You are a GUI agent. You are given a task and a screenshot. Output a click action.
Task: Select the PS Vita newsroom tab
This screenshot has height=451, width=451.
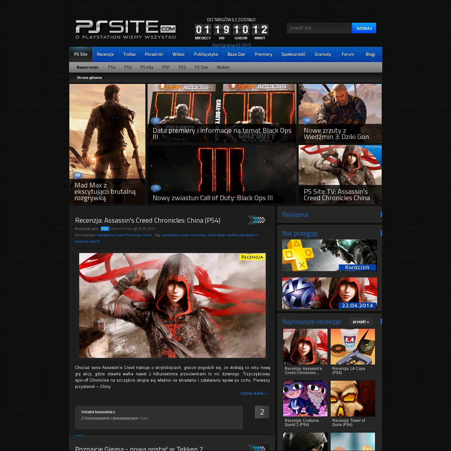[147, 67]
